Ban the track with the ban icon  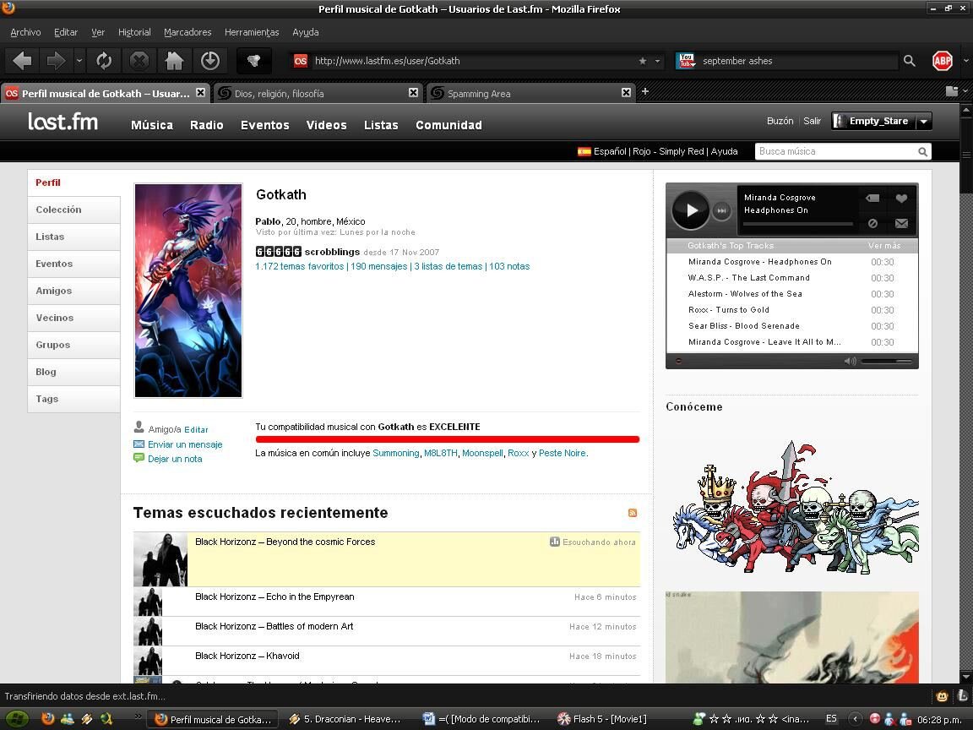pyautogui.click(x=872, y=223)
